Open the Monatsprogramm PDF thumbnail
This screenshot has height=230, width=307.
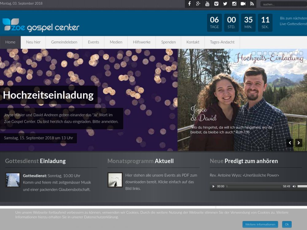pos(115,180)
